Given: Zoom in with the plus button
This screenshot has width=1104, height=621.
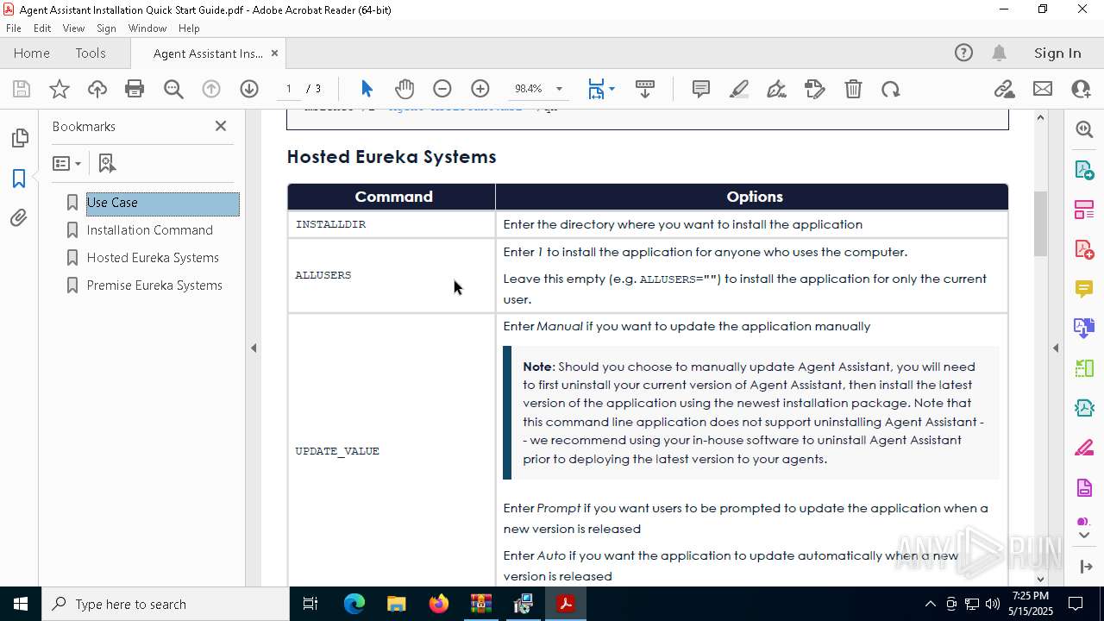Looking at the screenshot, I should point(480,89).
